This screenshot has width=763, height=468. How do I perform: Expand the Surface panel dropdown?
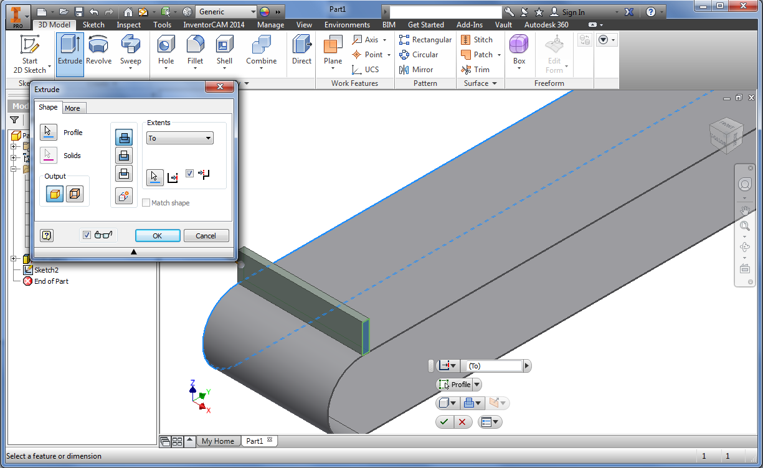click(x=495, y=83)
